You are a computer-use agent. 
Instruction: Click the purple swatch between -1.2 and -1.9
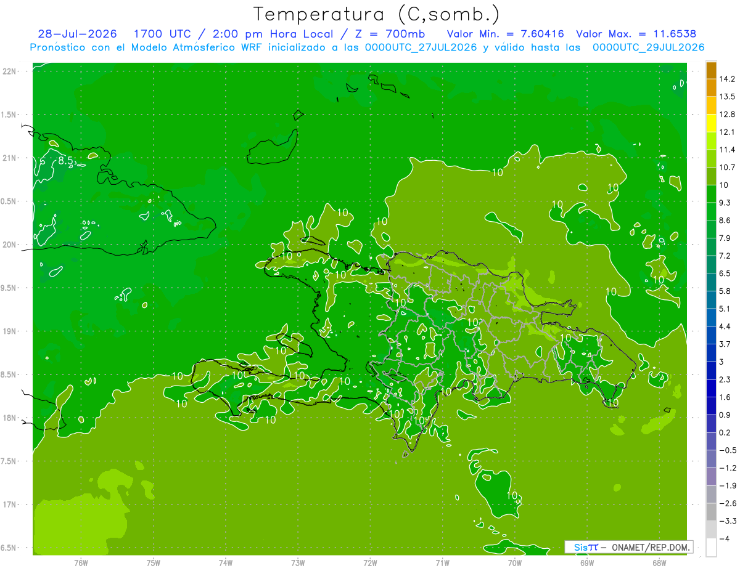coord(711,476)
